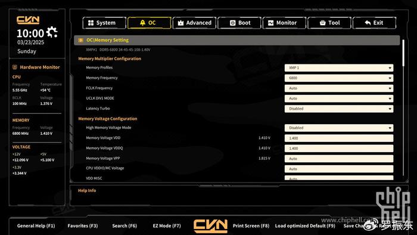This screenshot has width=417, height=235.
Task: Open Favorites (F3)
Action: [83, 225]
